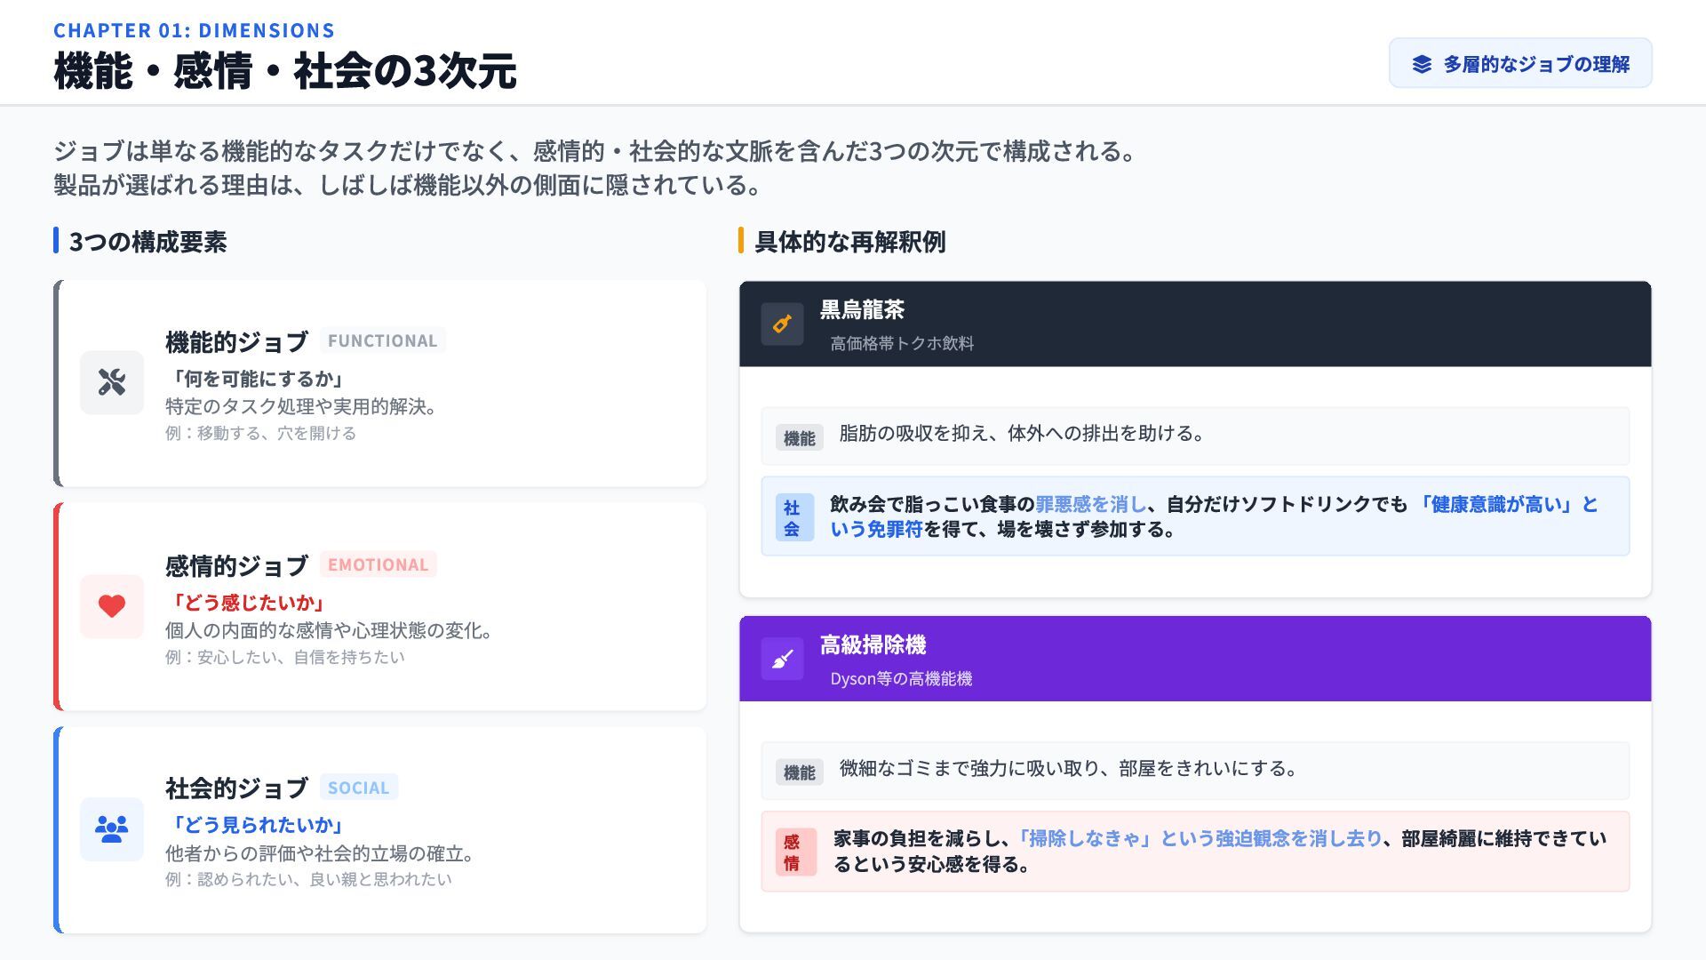Click the red heart icon
Screen dimensions: 1706x960
tap(112, 606)
